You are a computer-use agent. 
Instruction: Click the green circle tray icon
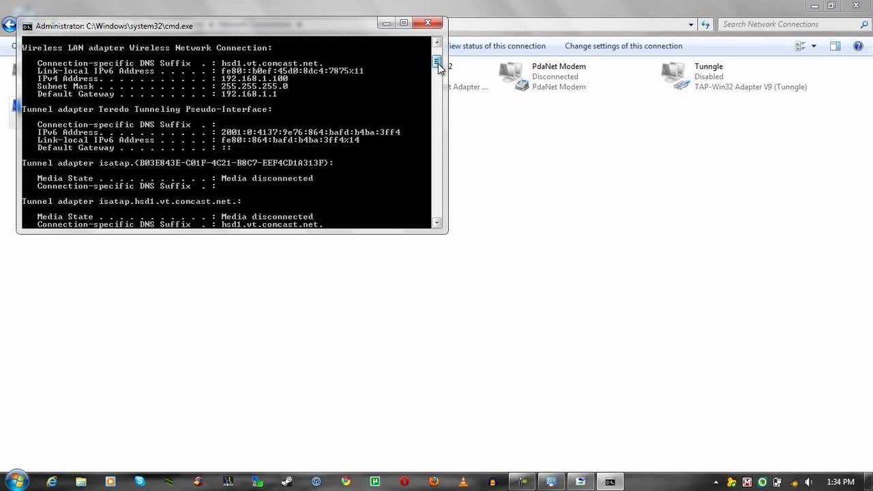pyautogui.click(x=763, y=482)
